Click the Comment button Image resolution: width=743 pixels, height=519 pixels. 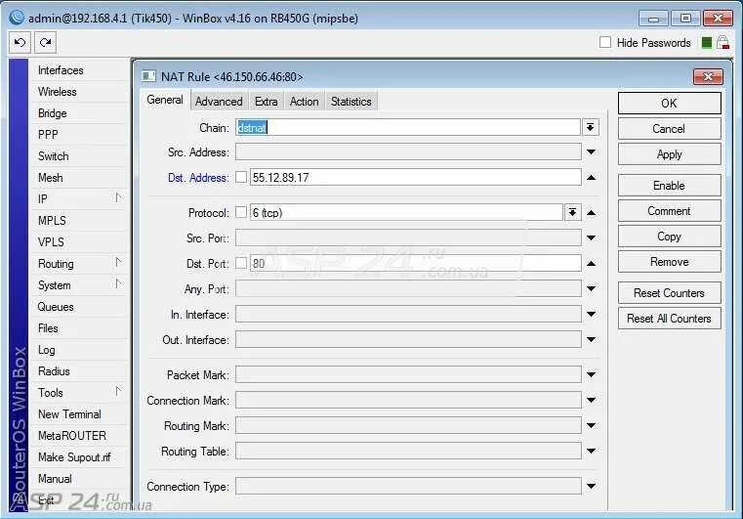pos(669,211)
